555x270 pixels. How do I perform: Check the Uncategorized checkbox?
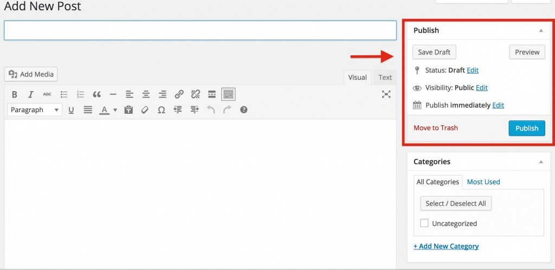click(x=424, y=223)
